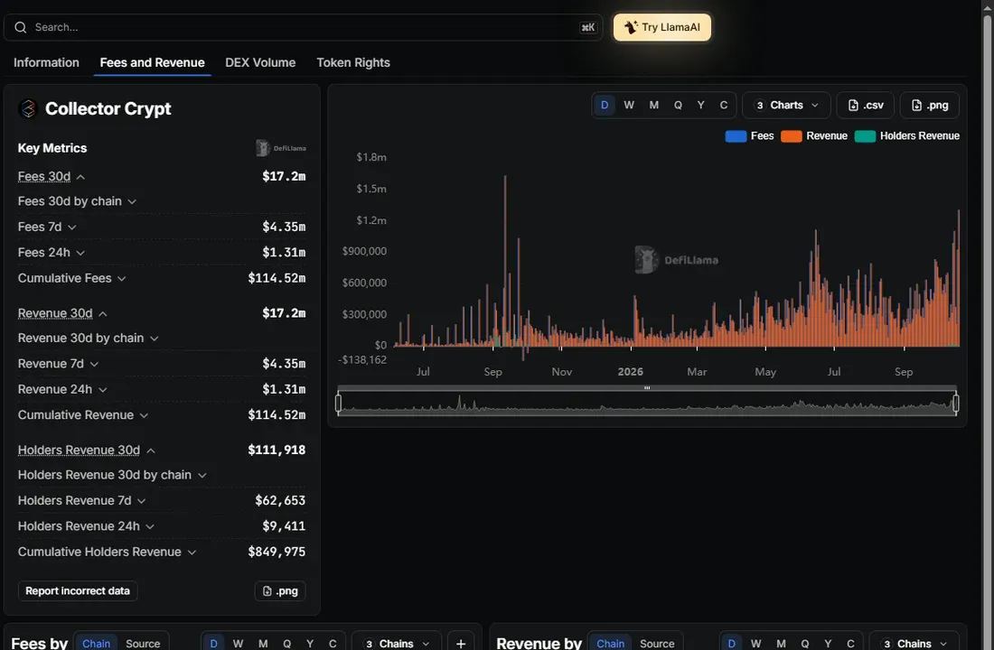Click the file icon on the Key Metrics .png button

tap(267, 591)
